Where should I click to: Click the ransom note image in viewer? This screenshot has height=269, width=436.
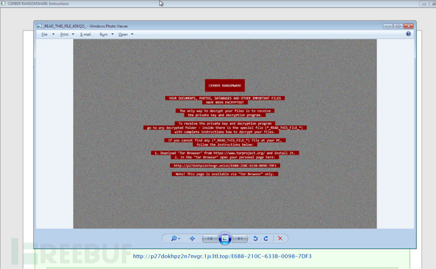(x=225, y=134)
